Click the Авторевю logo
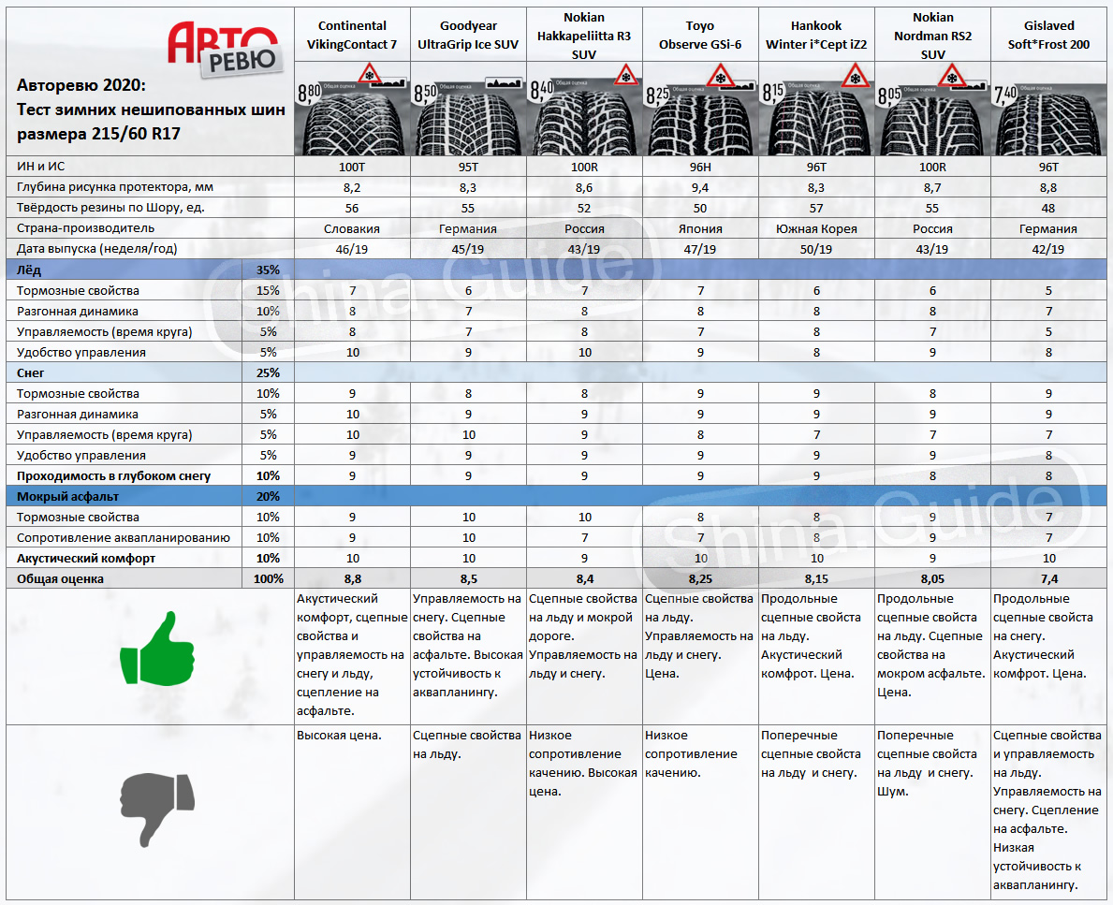The width and height of the screenshot is (1113, 905). tap(225, 49)
